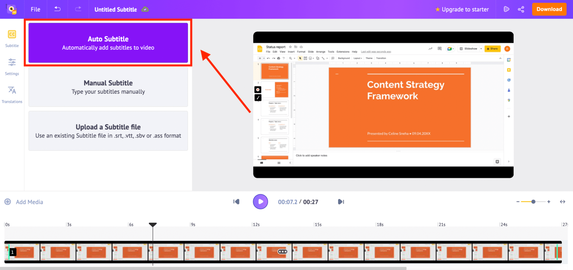573x270 pixels.
Task: Skip to the start of the video
Action: pyautogui.click(x=236, y=202)
